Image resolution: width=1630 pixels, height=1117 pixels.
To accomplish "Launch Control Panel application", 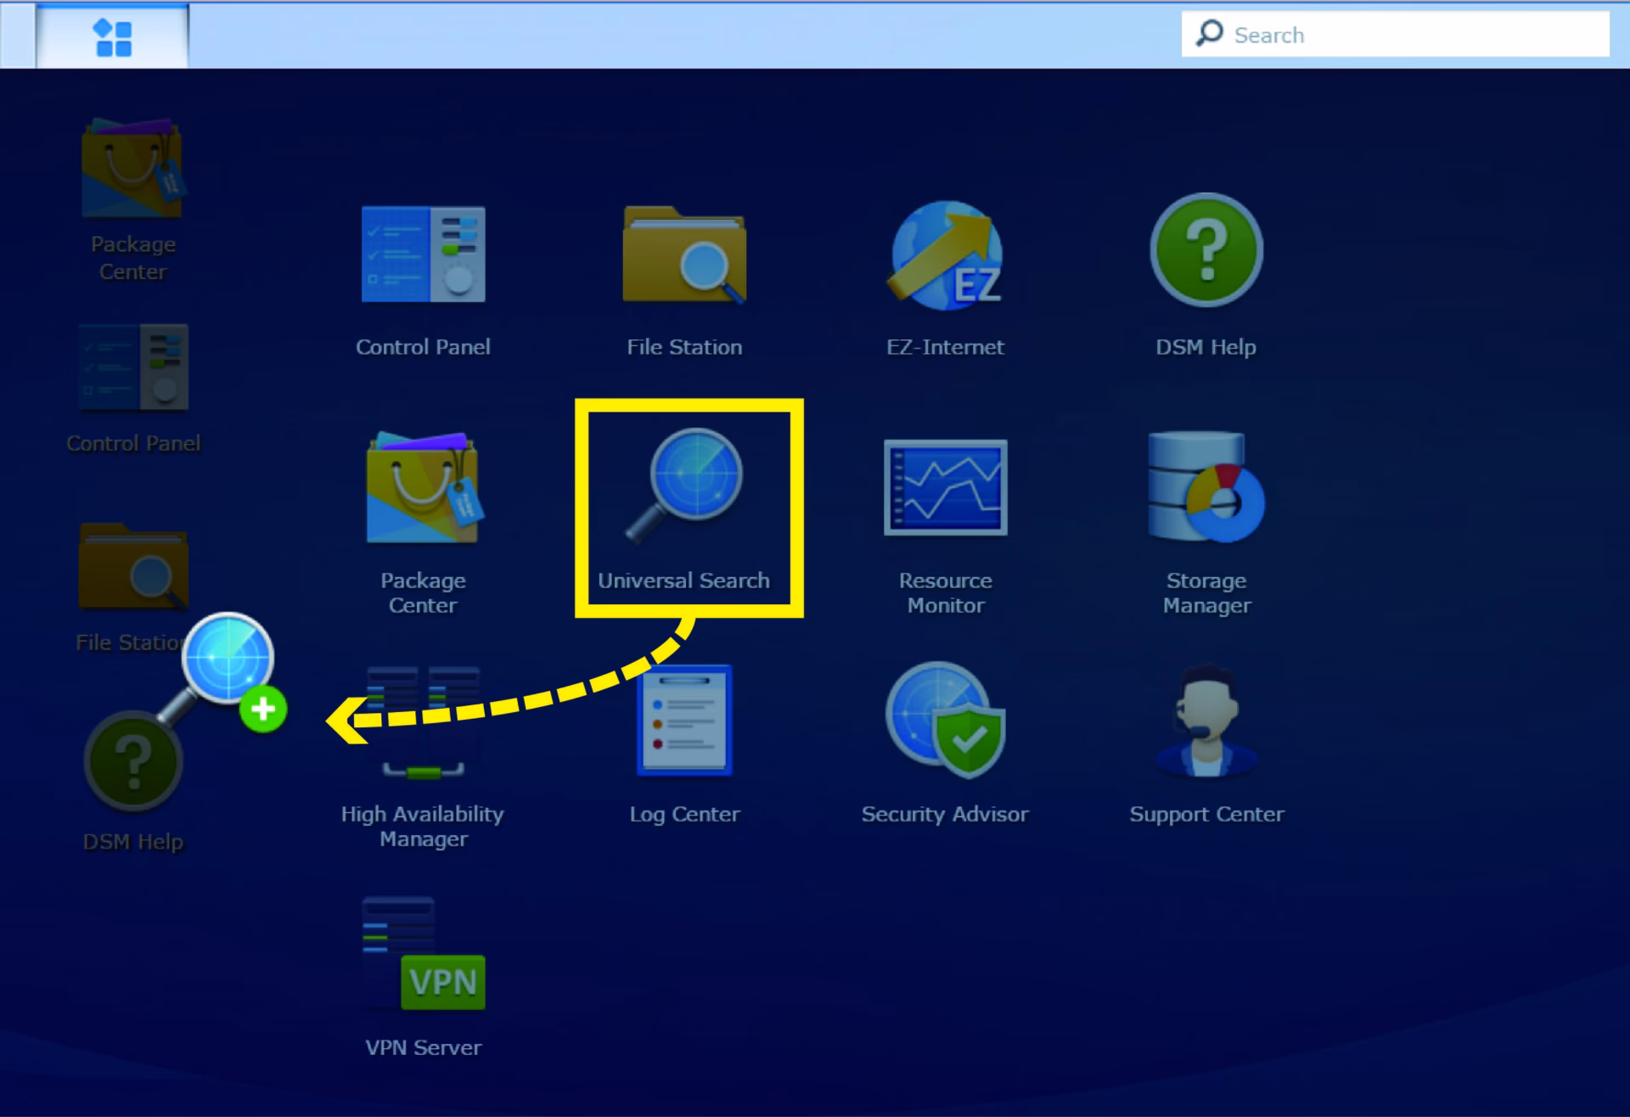I will (x=423, y=255).
